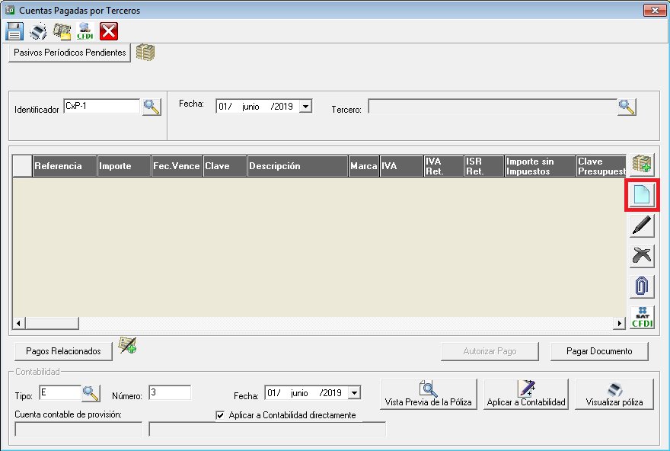Open Identificador lookup magnifier
Image resolution: width=670 pixels, height=451 pixels.
coord(152,107)
